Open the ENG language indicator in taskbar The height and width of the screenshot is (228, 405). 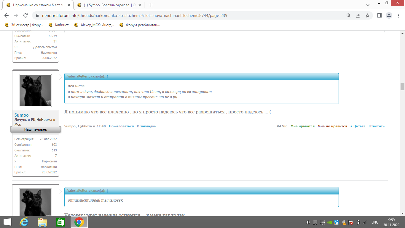coord(375,222)
